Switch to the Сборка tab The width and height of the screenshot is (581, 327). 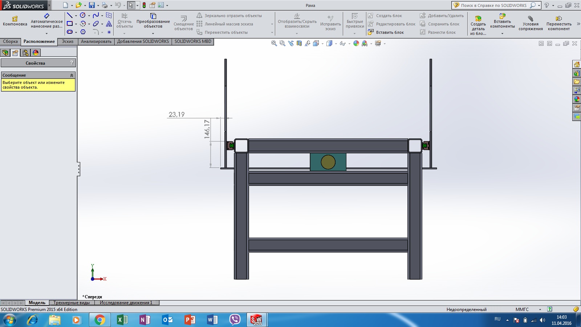(11, 41)
